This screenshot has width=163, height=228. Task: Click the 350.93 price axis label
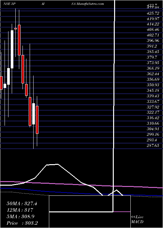click(x=153, y=85)
